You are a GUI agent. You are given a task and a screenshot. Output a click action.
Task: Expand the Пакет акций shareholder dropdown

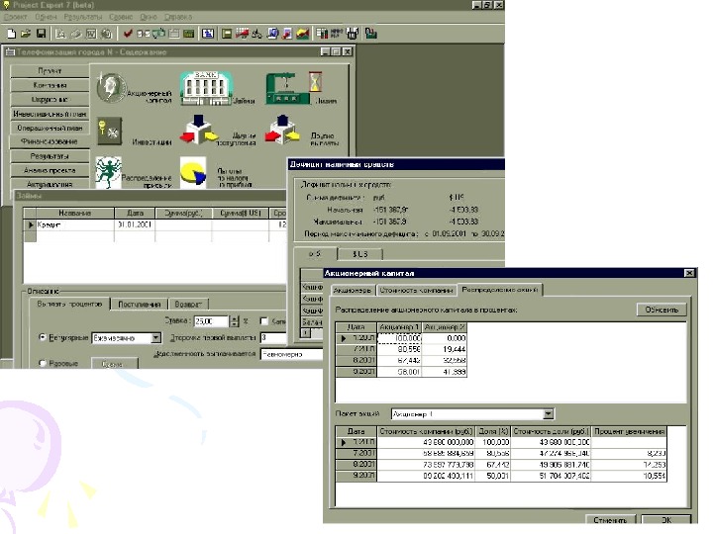tap(549, 413)
